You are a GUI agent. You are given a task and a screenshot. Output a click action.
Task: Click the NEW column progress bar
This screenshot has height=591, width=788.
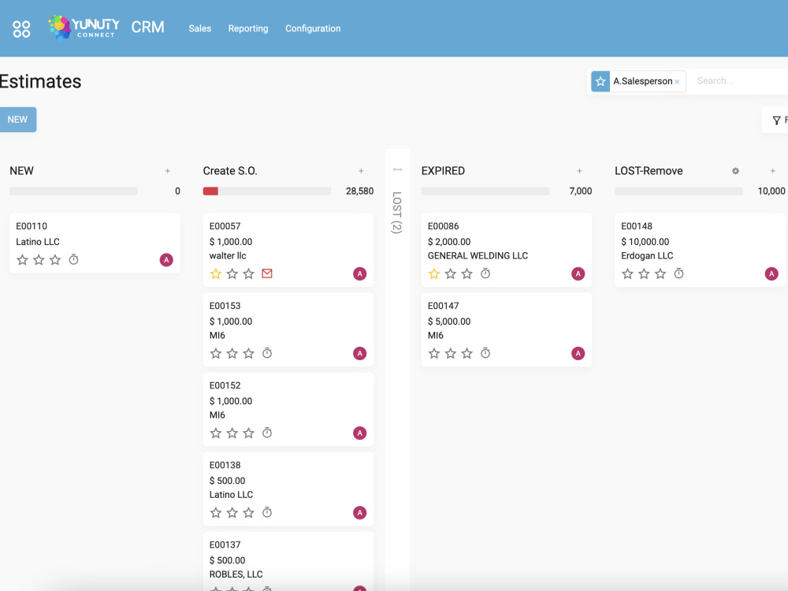[73, 191]
